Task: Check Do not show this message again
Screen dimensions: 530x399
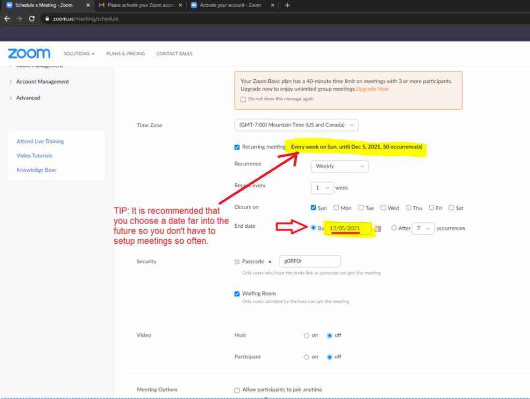Action: point(243,99)
